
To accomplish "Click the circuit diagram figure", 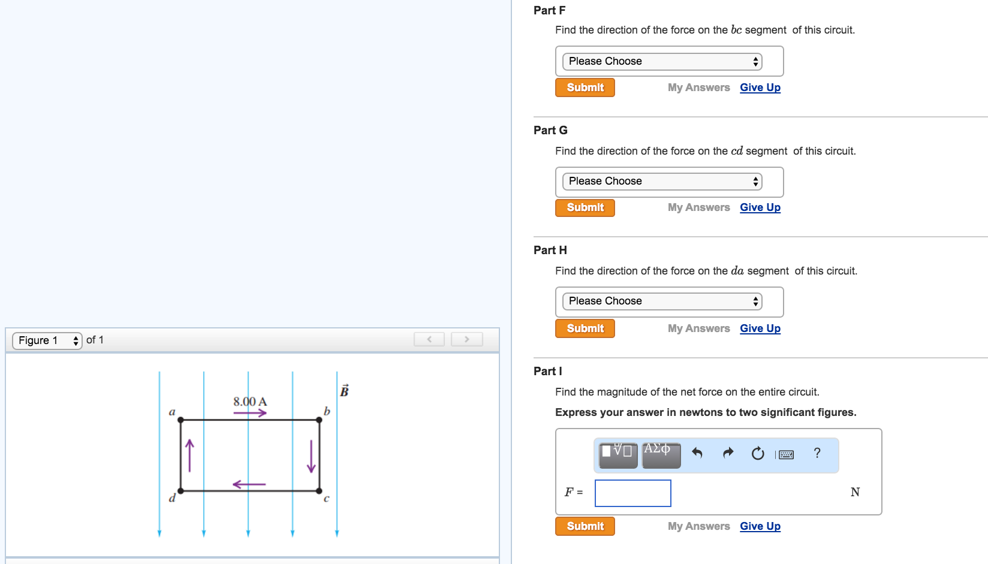I will [x=249, y=456].
